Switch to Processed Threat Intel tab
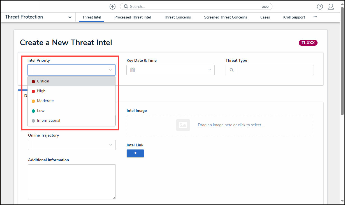 click(x=133, y=17)
